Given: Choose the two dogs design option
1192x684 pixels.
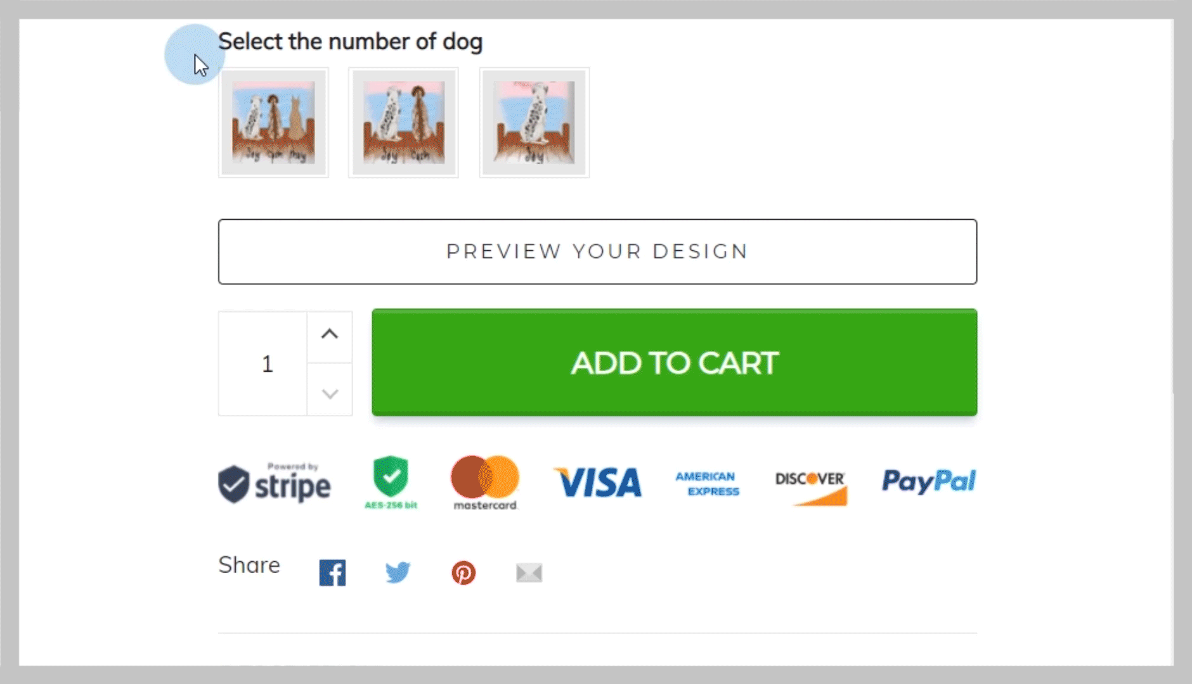Looking at the screenshot, I should coord(403,123).
